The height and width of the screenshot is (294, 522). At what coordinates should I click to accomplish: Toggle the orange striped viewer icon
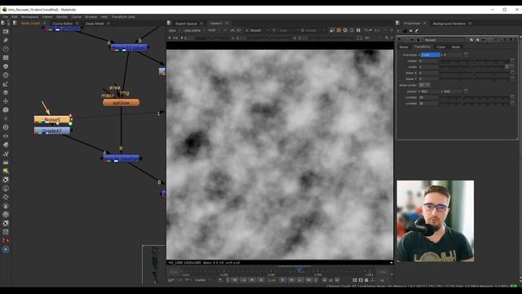tap(338, 30)
